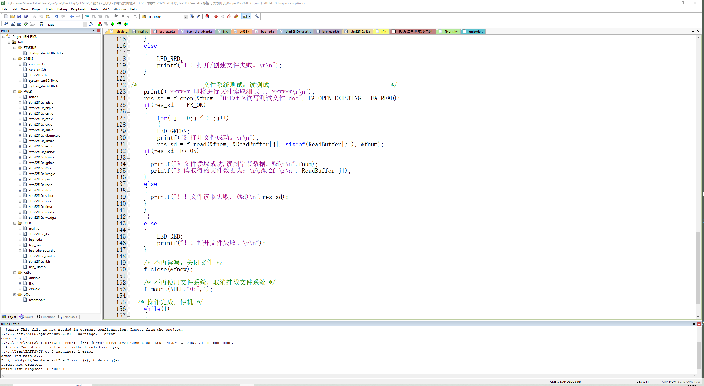704x386 pixels.
Task: Toggle pin on the Build Output panel
Action: pyautogui.click(x=694, y=324)
